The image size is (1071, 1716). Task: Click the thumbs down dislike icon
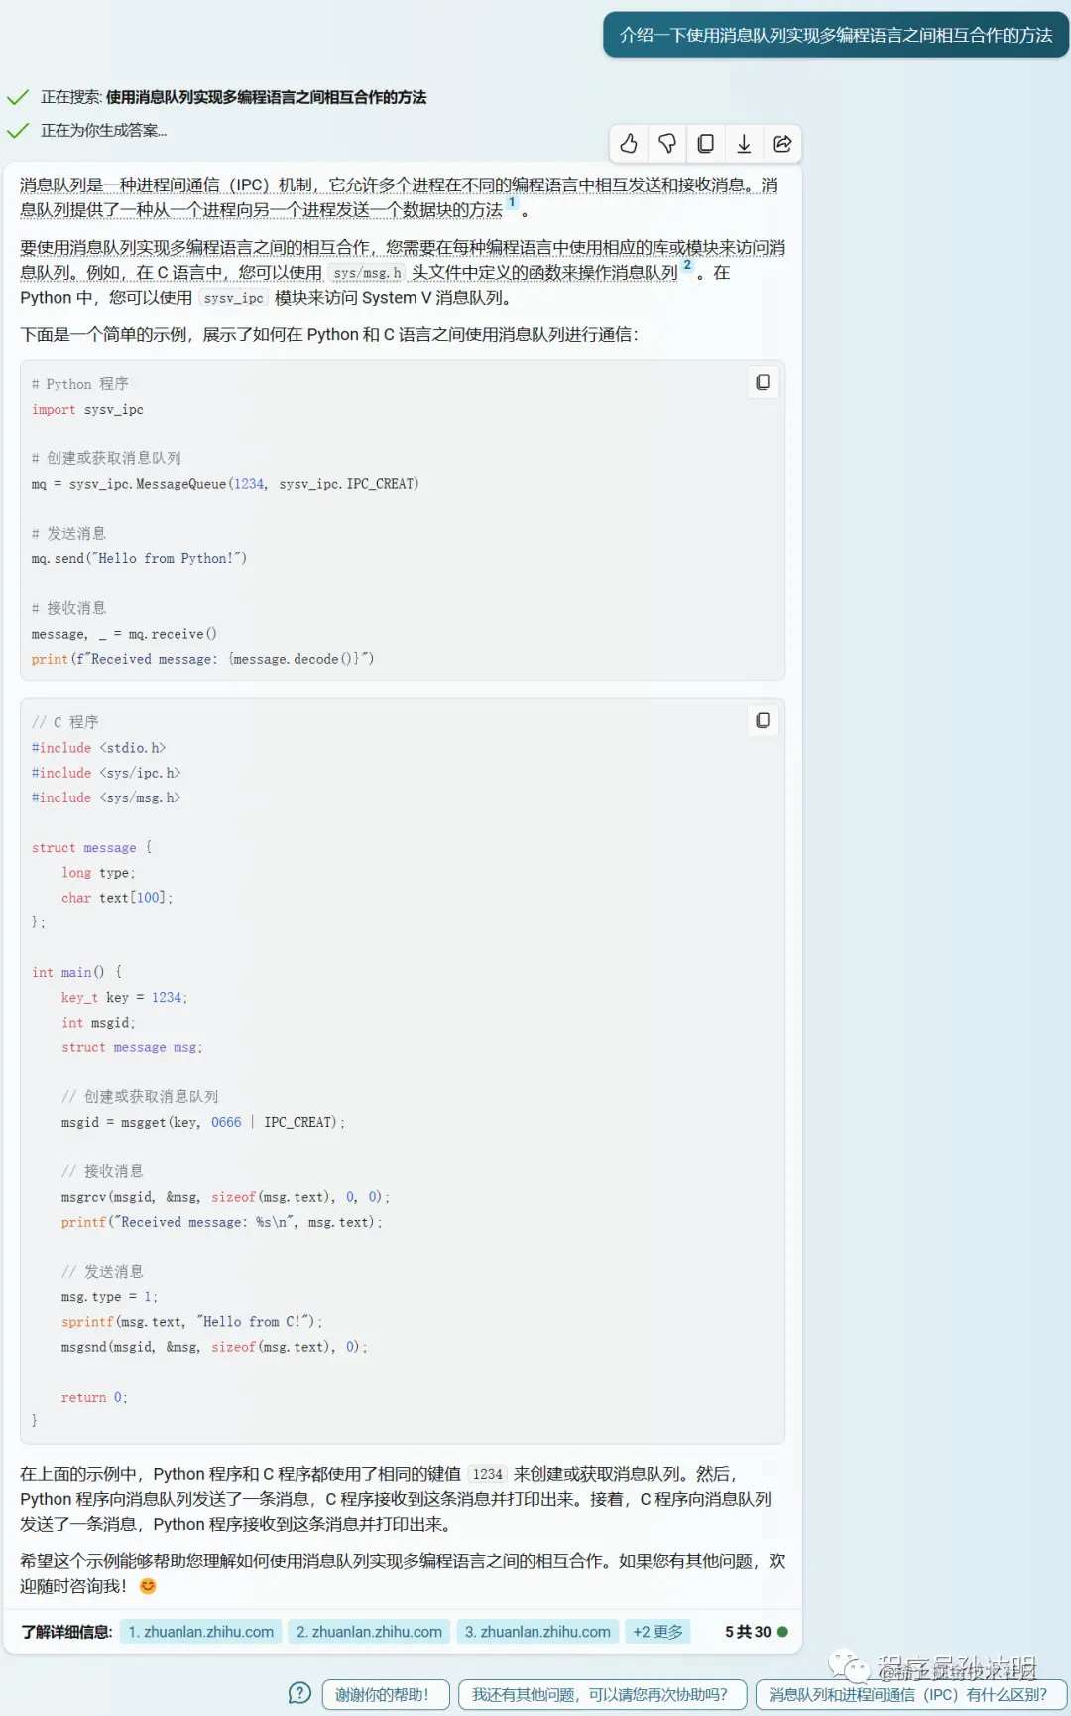coord(667,144)
